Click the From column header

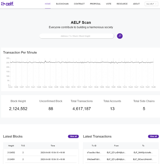[x=116, y=146]
